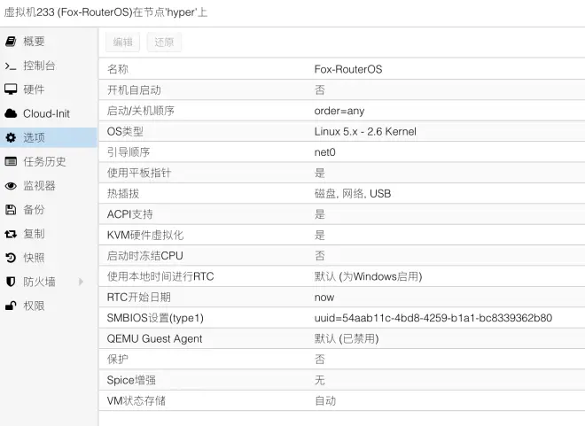585x426 pixels.
Task: Click the history icon beside 快照
Action: click(11, 258)
